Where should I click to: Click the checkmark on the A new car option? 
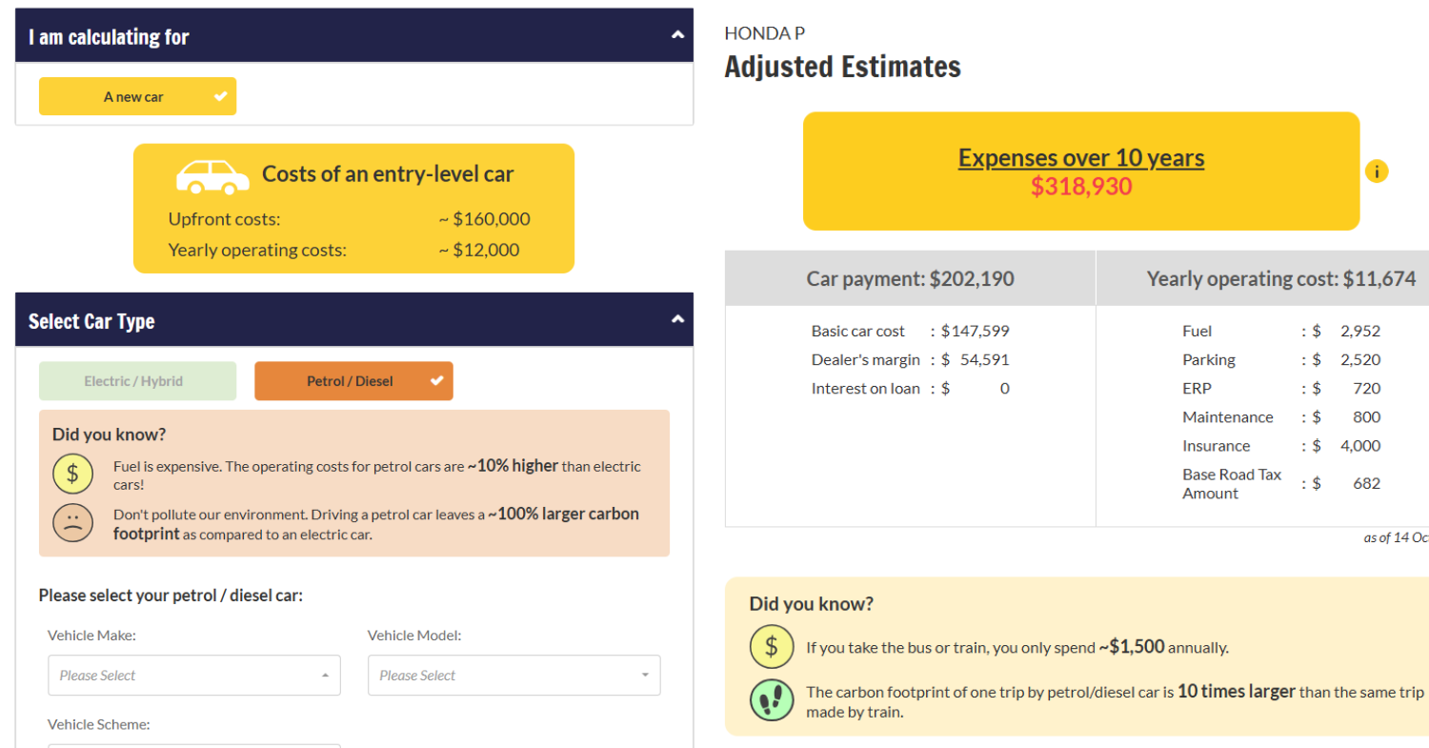coord(220,96)
